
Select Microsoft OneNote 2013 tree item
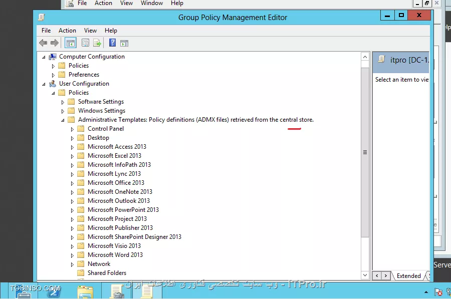coord(120,192)
